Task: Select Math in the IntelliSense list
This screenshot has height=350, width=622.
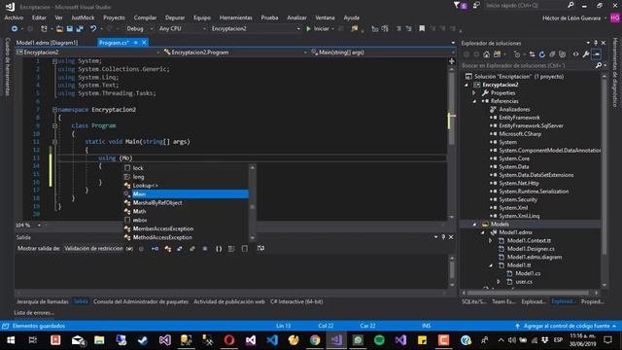Action: coord(186,212)
